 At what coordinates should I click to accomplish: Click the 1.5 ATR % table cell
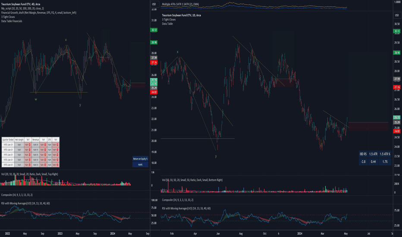[x=385, y=154]
